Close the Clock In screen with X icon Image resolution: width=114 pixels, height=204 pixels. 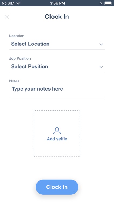pos(7,17)
